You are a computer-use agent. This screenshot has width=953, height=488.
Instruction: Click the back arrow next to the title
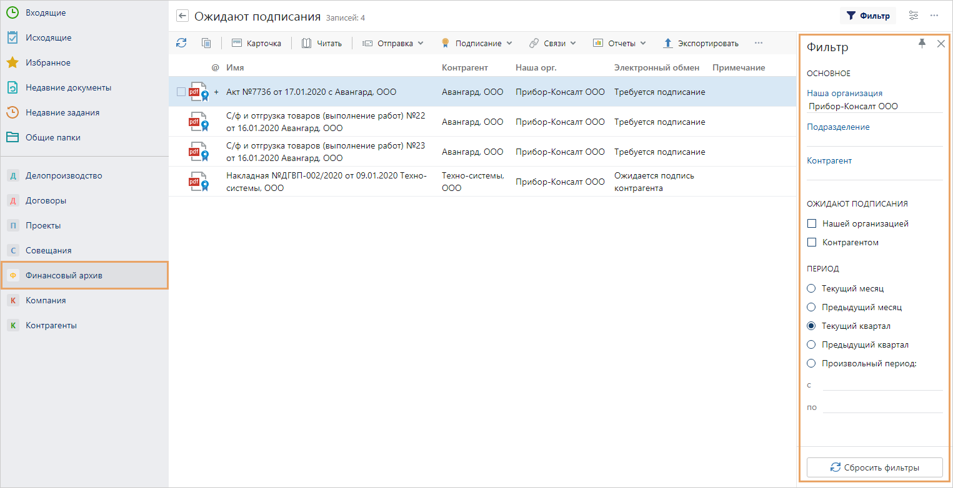[182, 16]
